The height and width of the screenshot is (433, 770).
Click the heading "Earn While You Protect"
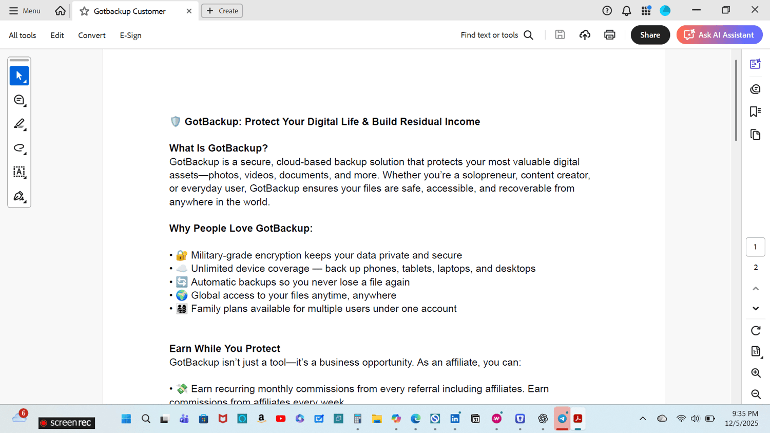click(x=225, y=349)
